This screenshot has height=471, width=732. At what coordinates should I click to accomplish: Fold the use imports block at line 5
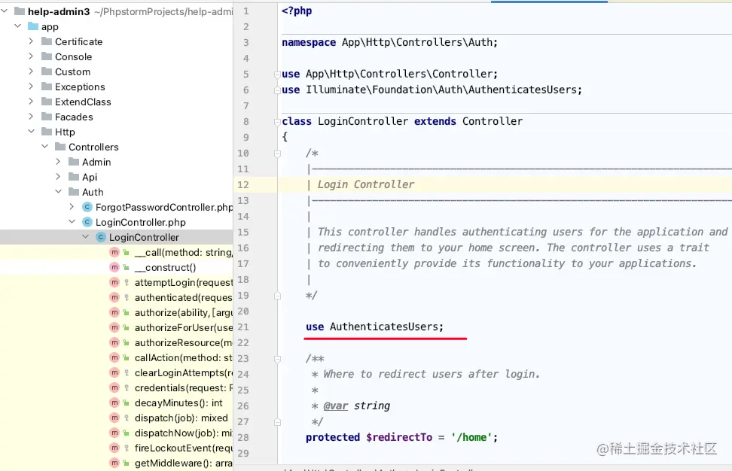(x=277, y=74)
